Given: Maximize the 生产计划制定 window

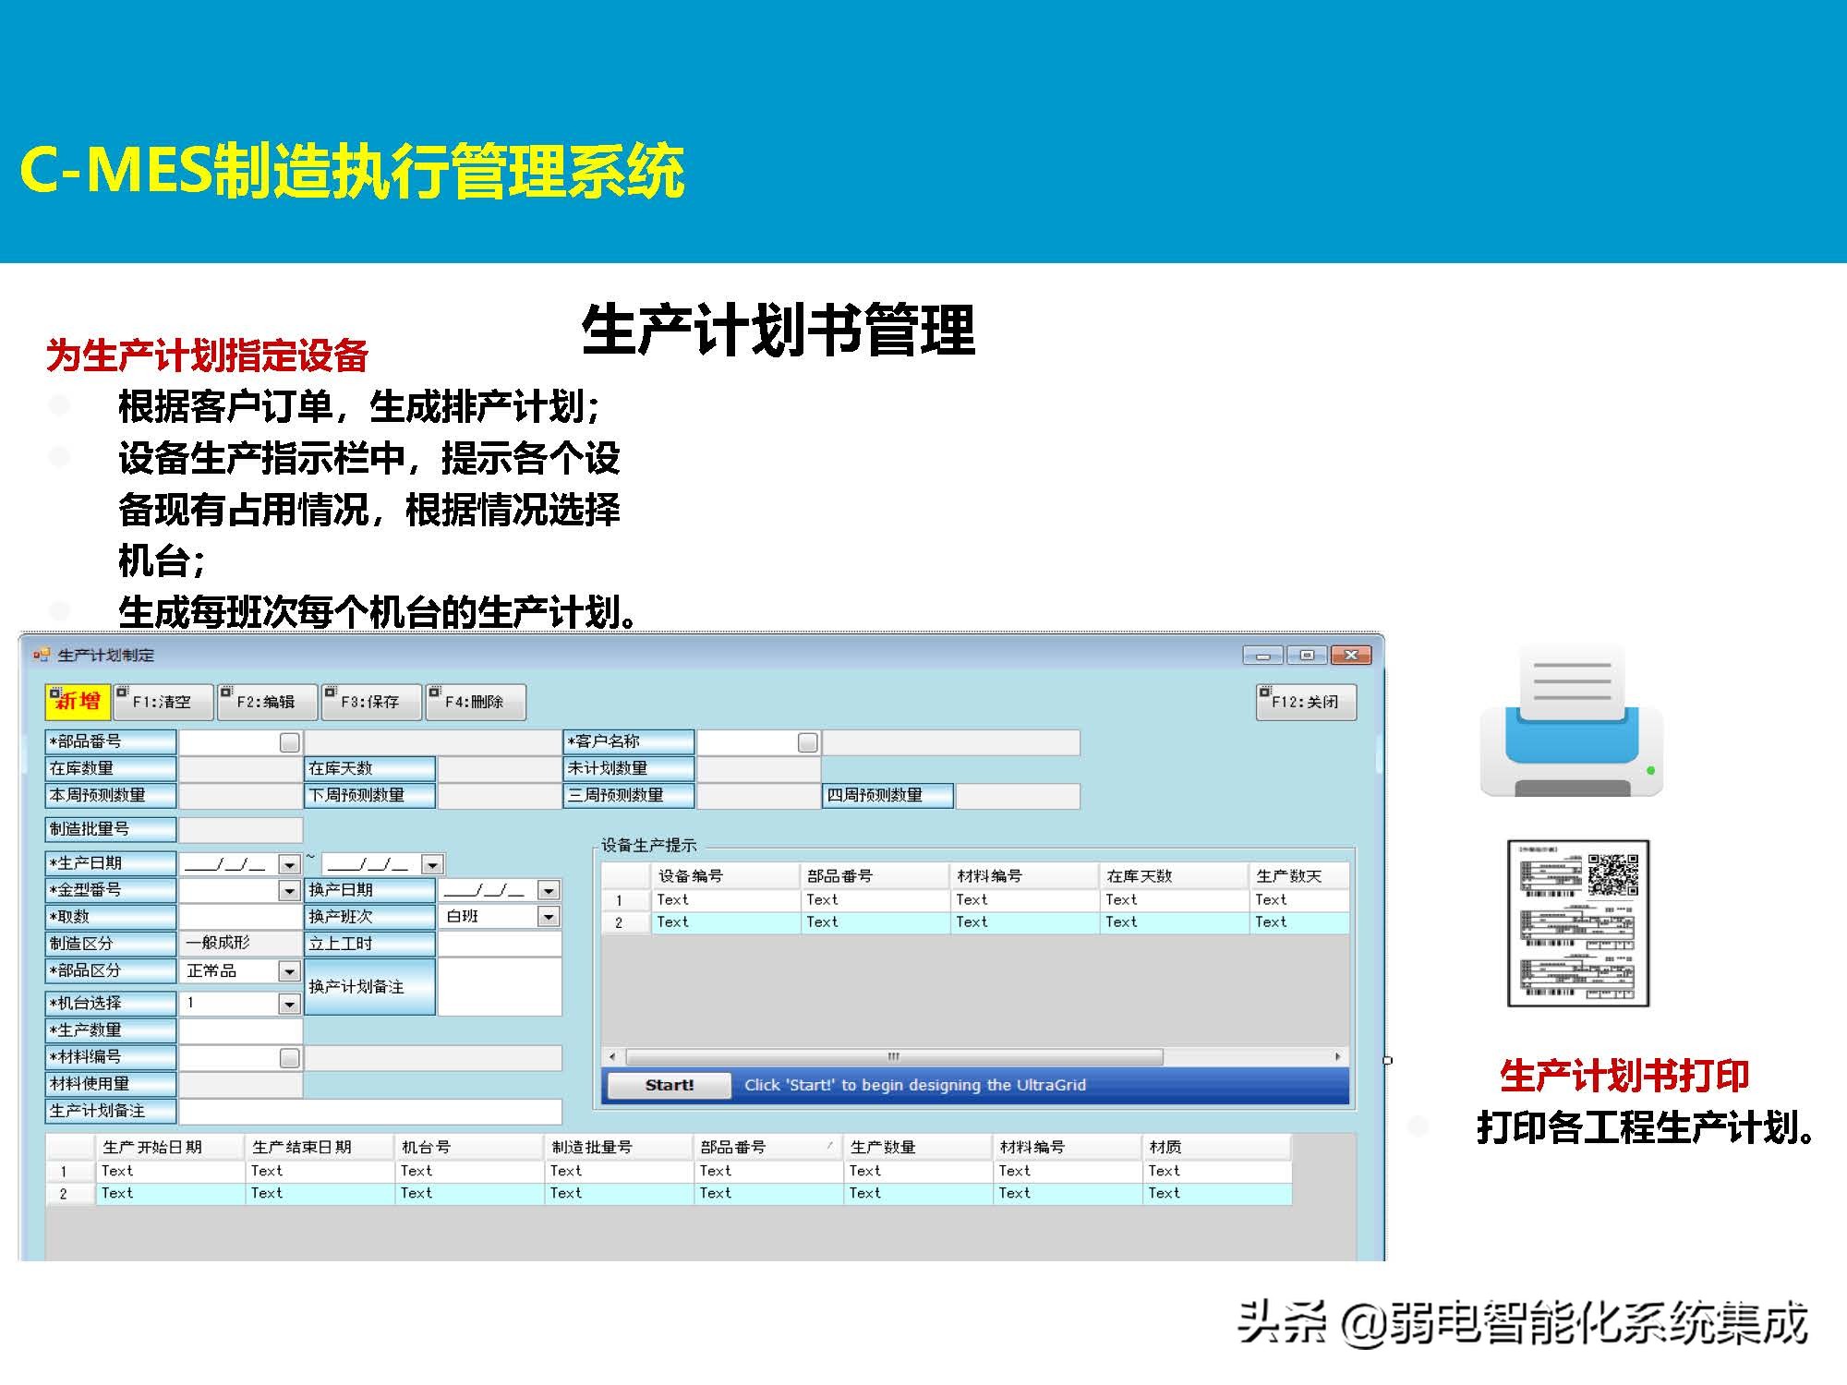Looking at the screenshot, I should 1306,656.
